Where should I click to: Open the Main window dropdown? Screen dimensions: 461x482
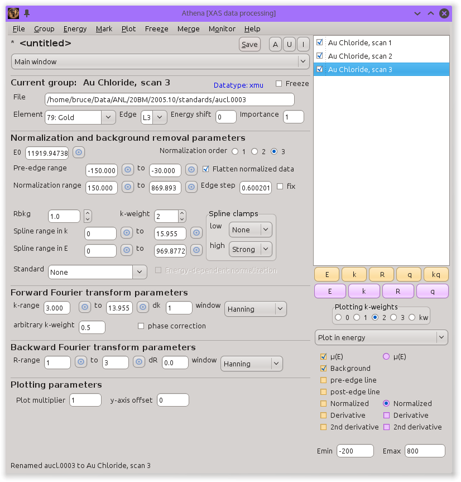click(x=160, y=61)
